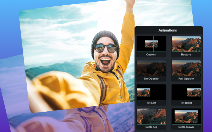The image size is (212, 132).
Task: Choose the Scale Up animation thumbnail
Action: (x=151, y=116)
